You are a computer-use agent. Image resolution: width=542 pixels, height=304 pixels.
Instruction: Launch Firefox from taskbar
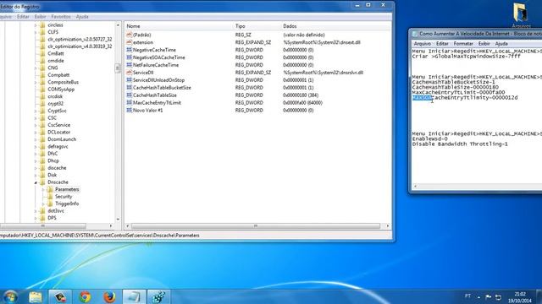(x=109, y=296)
